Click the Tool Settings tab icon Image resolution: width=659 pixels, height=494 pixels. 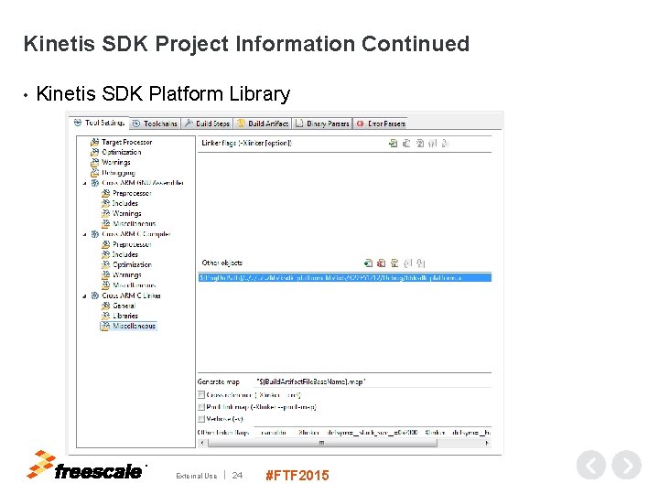(x=78, y=123)
